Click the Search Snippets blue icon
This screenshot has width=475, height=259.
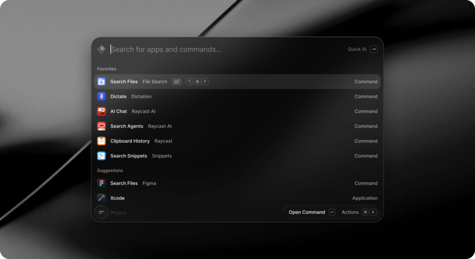102,156
